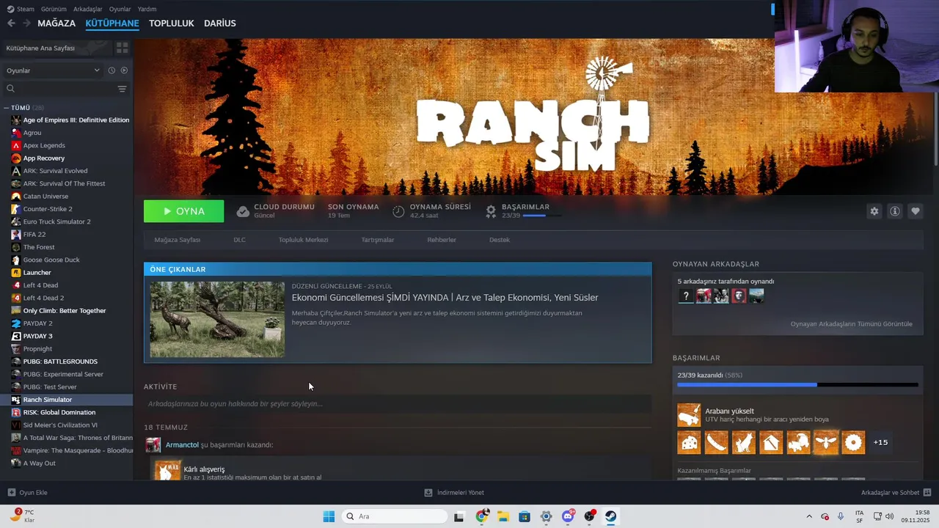Expand the Oyunlar library dropdown
This screenshot has height=528, width=939.
pos(53,70)
